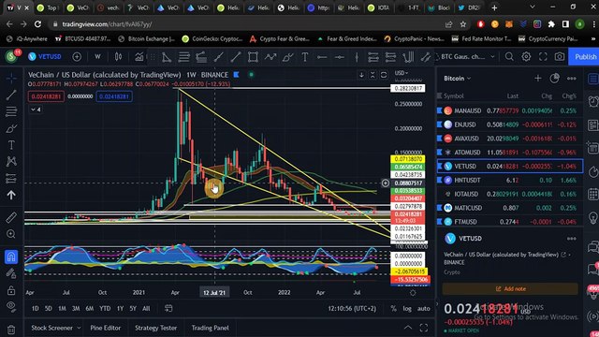The height and width of the screenshot is (337, 599).
Task: Select the brush drawing tool
Action: coord(11,128)
